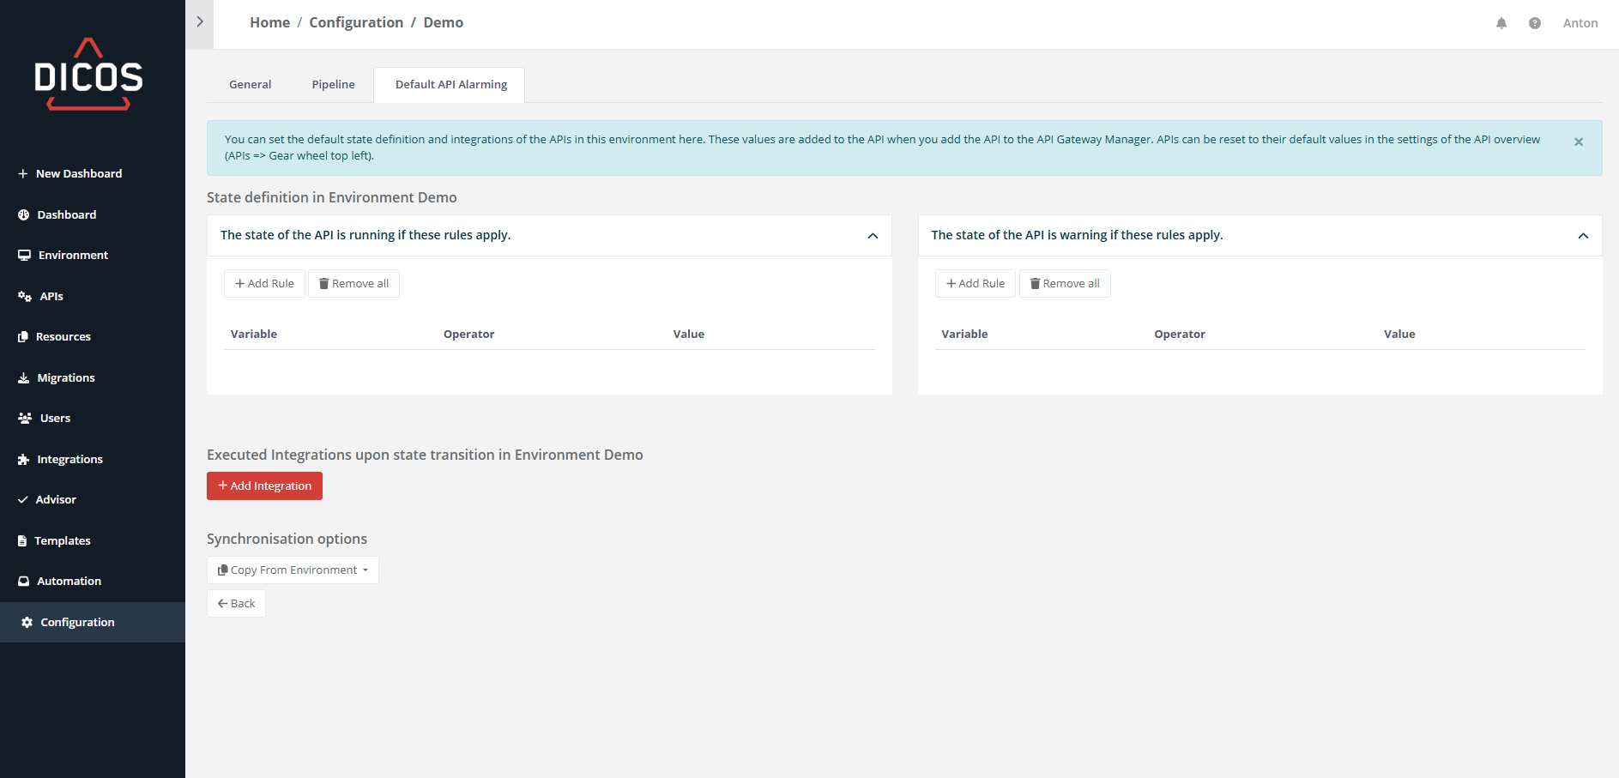The width and height of the screenshot is (1619, 778).
Task: Click the notification bell icon
Action: point(1501,23)
